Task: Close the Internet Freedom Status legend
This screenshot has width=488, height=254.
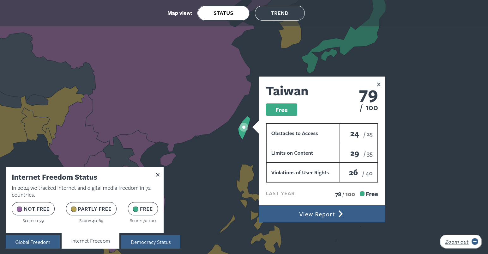Action: click(158, 175)
